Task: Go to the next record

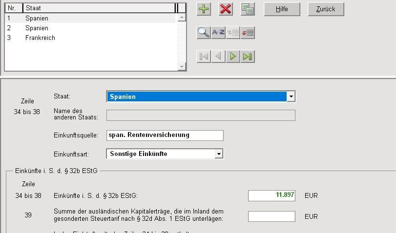Action: 233,56
